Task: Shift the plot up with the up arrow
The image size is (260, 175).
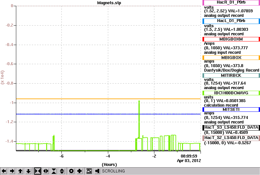Action: [20, 171]
